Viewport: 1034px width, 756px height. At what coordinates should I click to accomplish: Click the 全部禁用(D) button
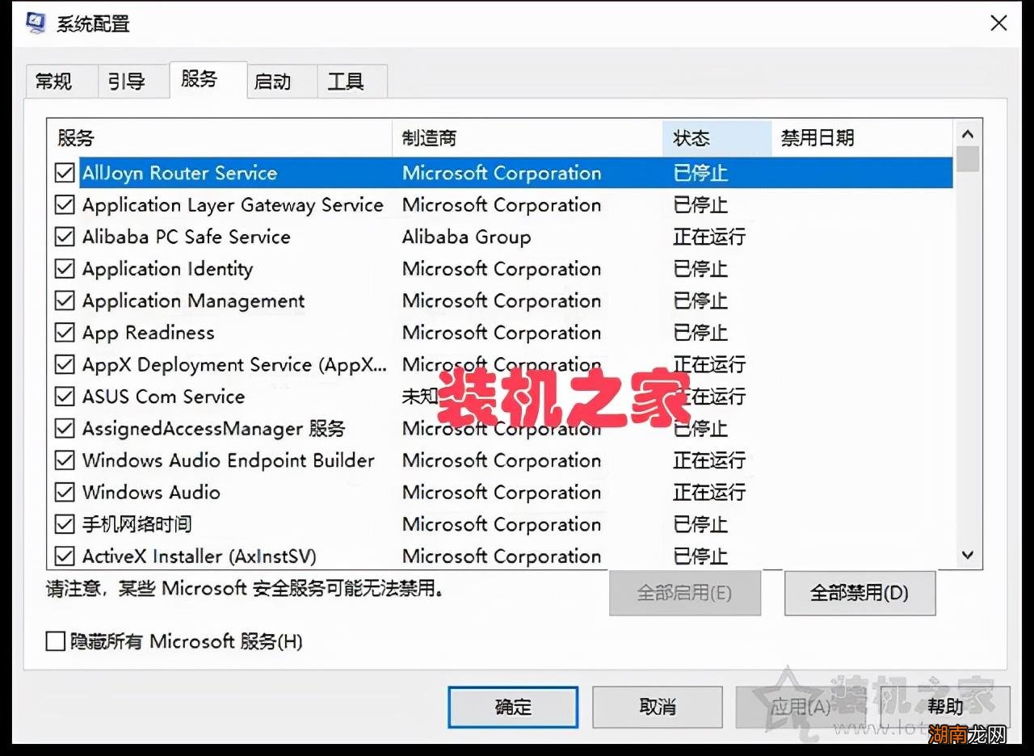coord(860,593)
